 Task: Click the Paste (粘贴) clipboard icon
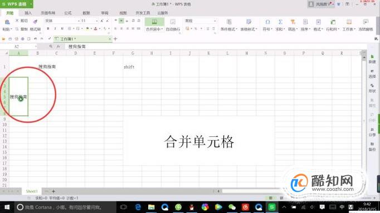[7, 22]
